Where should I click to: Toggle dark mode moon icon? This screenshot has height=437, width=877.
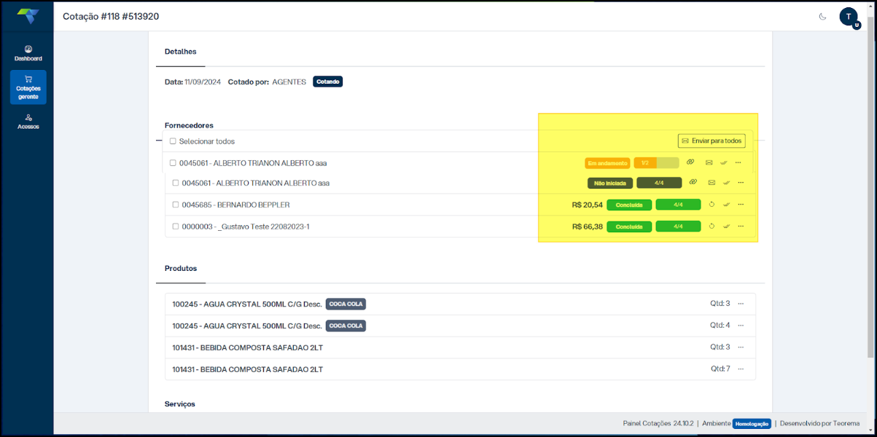pyautogui.click(x=822, y=16)
